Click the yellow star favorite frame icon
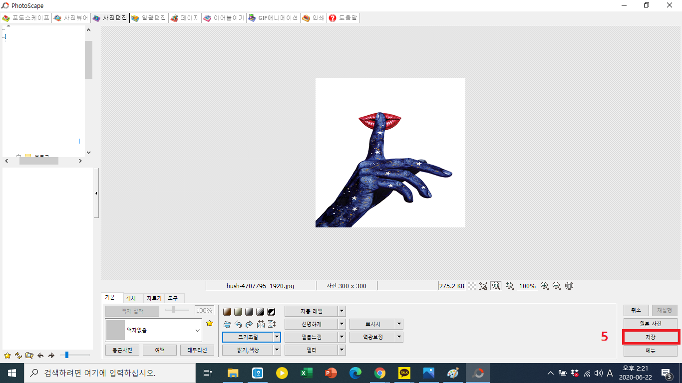This screenshot has height=383, width=682. coord(210,323)
